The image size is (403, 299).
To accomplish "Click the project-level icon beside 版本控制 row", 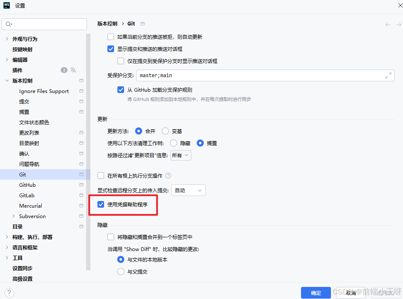I will point(82,80).
